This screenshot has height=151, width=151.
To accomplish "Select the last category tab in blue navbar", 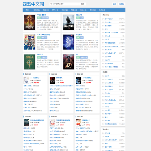I will (102, 10).
